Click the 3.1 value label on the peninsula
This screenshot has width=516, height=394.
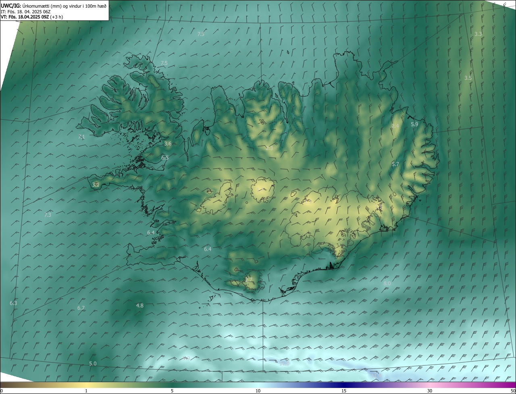[96, 185]
